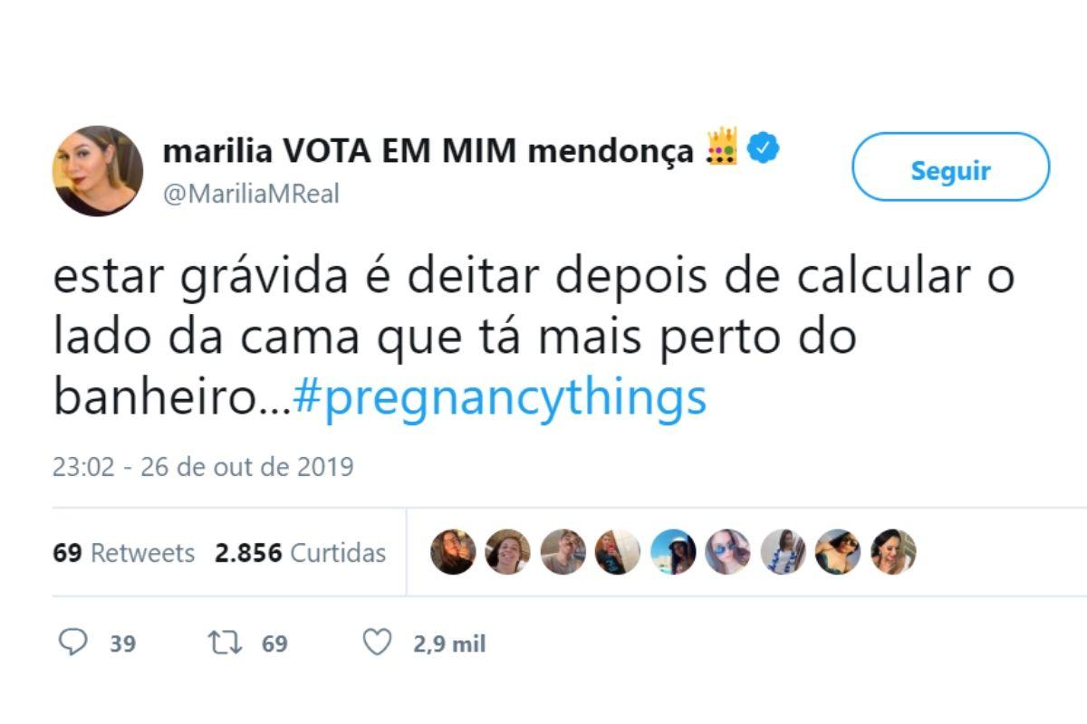Open Marilia Mendonça's profile picture
1087x724 pixels.
tap(98, 170)
